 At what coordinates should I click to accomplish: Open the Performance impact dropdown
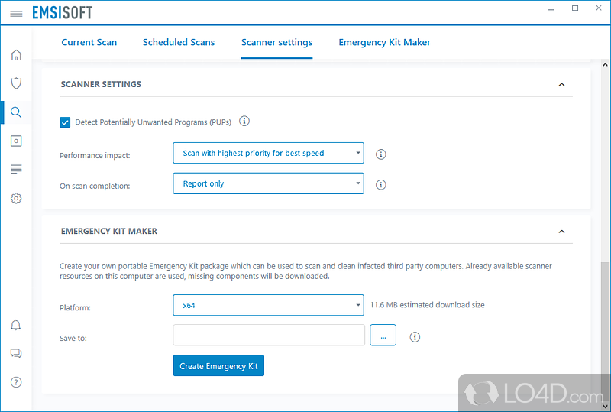268,154
